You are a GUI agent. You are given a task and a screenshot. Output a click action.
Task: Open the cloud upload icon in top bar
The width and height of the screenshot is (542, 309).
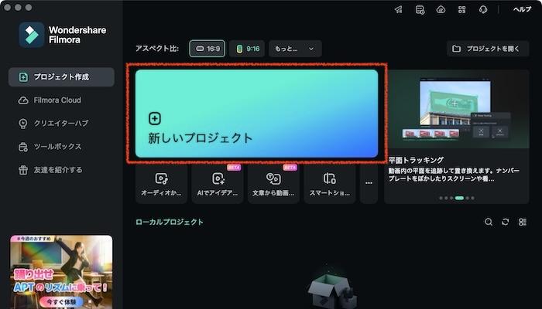click(441, 10)
